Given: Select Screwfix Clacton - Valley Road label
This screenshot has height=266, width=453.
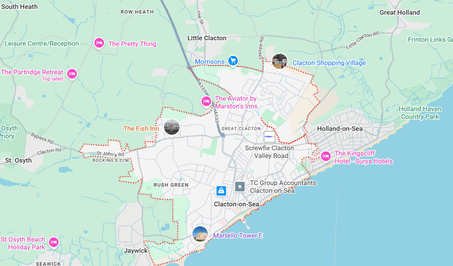Looking at the screenshot, I should pos(269,152).
